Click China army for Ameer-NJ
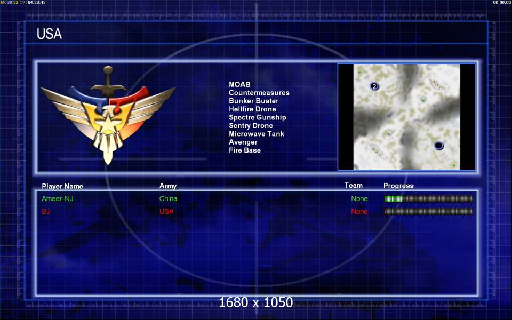Image resolution: width=512 pixels, height=320 pixels. pos(168,198)
